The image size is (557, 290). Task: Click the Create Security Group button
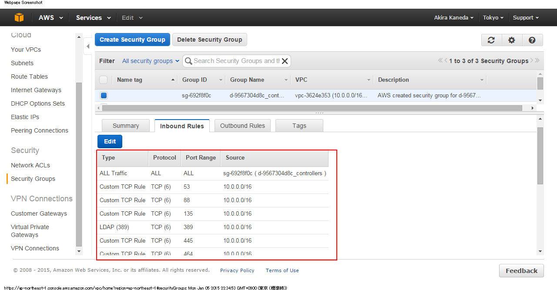132,40
